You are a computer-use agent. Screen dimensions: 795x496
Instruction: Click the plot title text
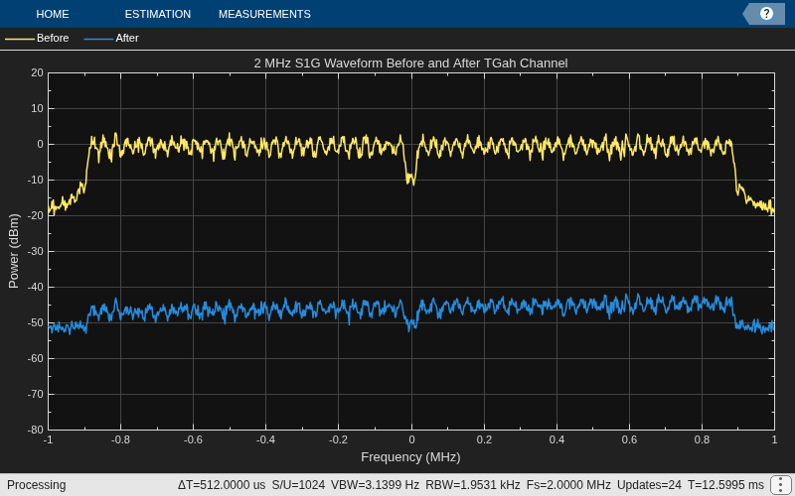(410, 63)
